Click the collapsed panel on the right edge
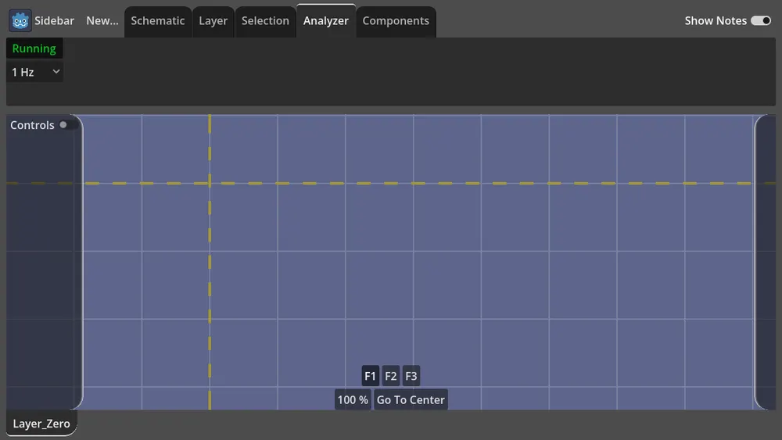 point(766,262)
